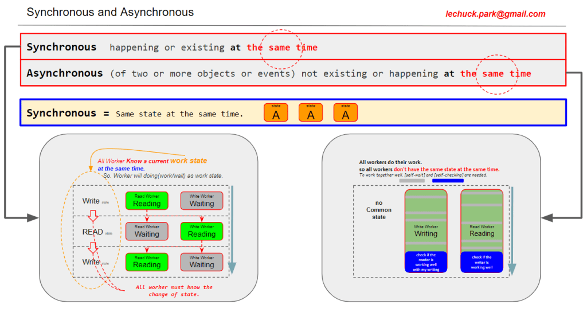The width and height of the screenshot is (587, 312).
Task: Click the gray legend bar above the worker columns
Action: pos(412,181)
